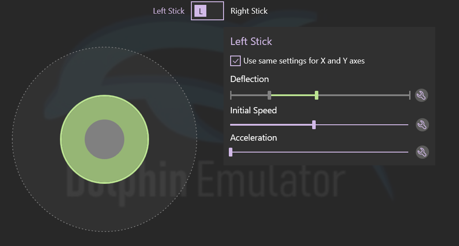Uncheck Use same settings for X and Y axes

pyautogui.click(x=235, y=61)
